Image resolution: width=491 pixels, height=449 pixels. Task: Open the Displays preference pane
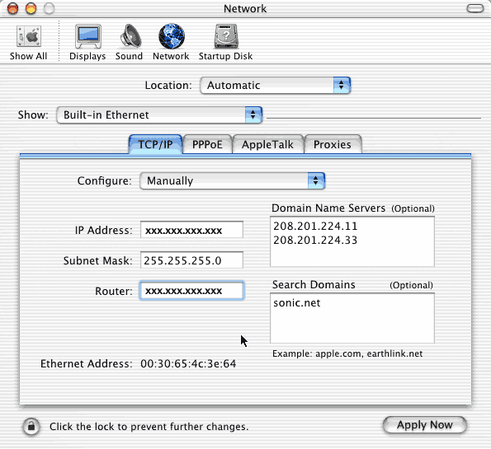tap(87, 42)
